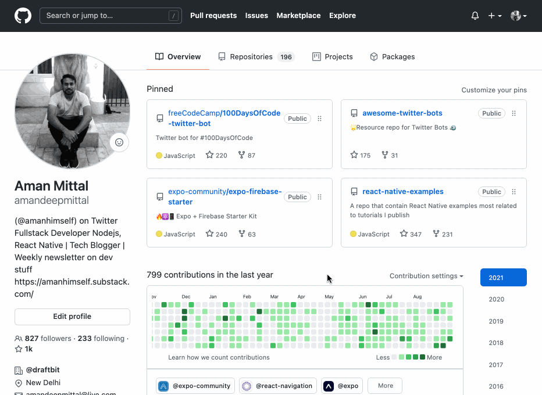Screen dimensions: 542x395
Task: Select the 2021 year filter
Action: pyautogui.click(x=503, y=278)
